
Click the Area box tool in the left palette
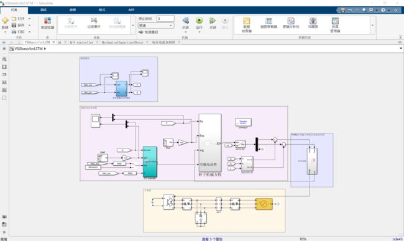4,98
